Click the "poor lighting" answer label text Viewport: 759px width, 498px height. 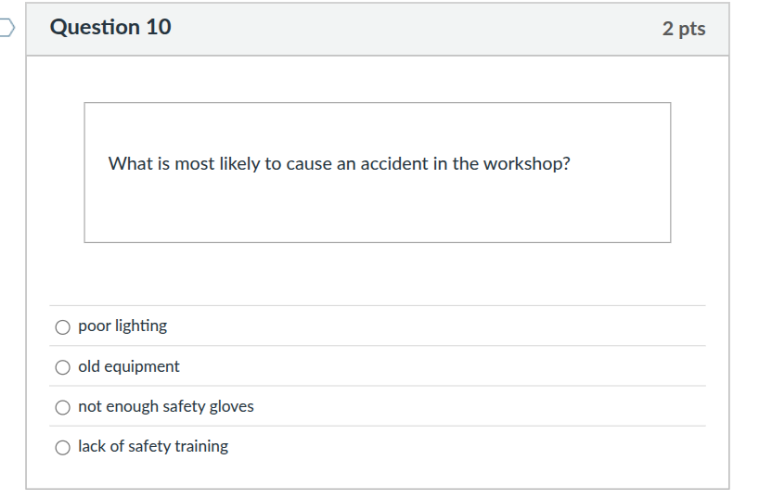coord(122,326)
